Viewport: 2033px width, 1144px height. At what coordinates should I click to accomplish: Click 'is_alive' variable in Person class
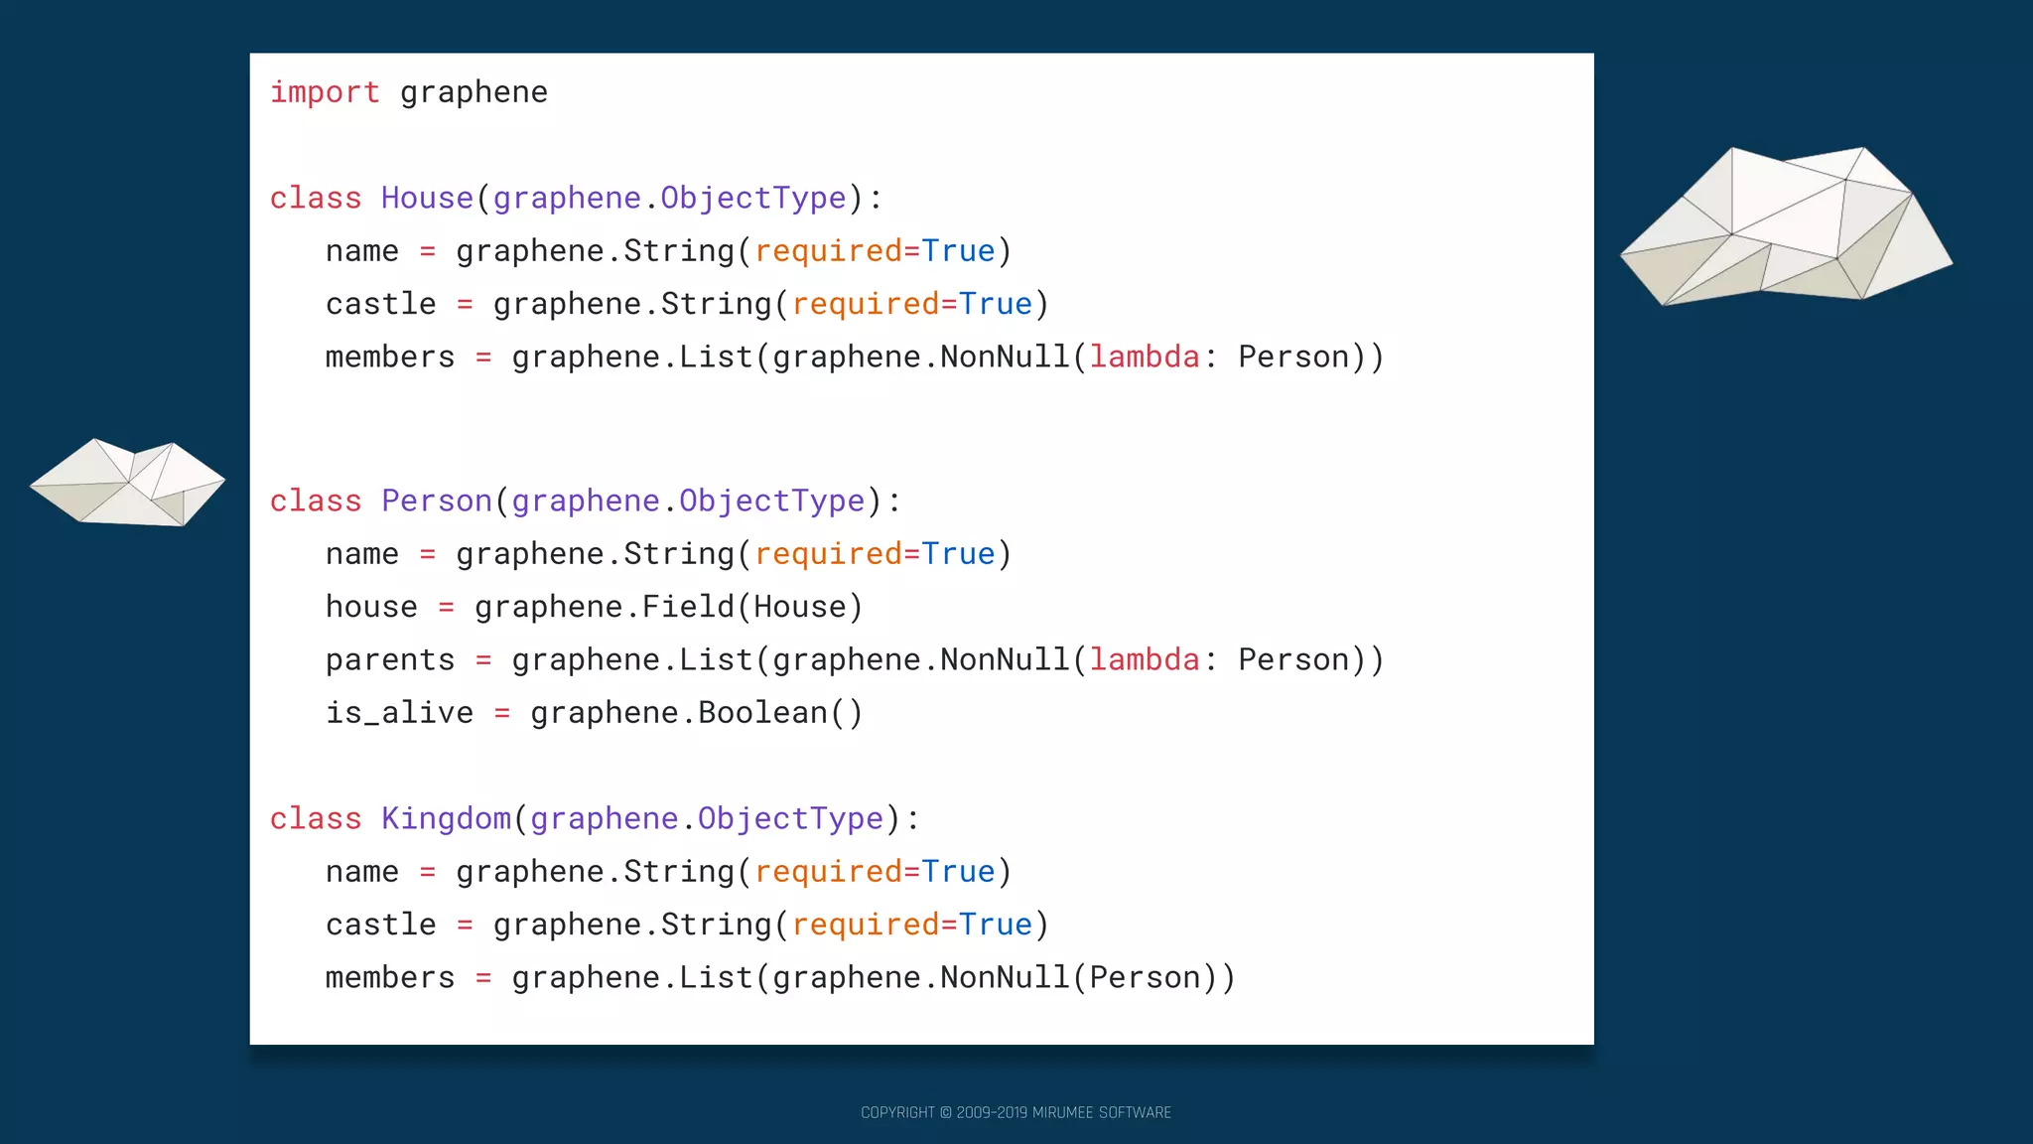399,713
